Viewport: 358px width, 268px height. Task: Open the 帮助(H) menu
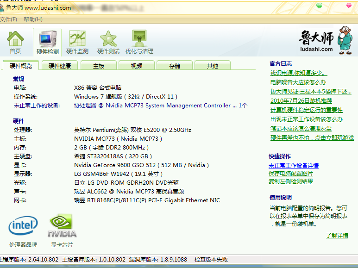(33, 19)
